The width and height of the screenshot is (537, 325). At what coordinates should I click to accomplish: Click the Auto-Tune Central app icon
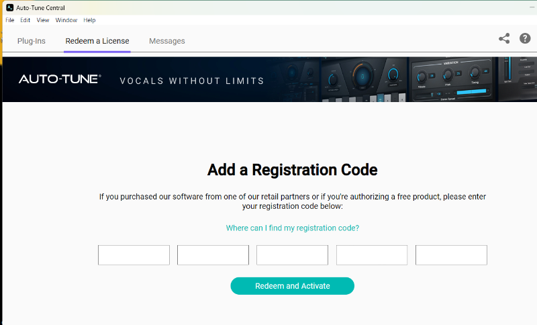(x=9, y=7)
